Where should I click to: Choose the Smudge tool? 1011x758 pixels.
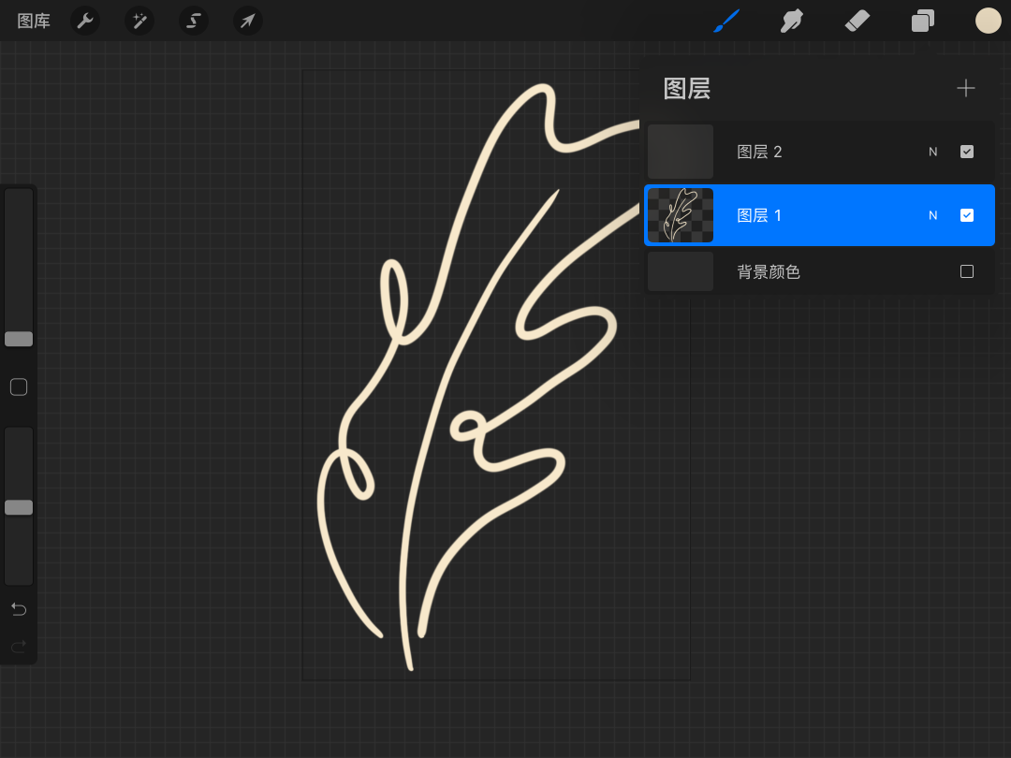pos(792,21)
